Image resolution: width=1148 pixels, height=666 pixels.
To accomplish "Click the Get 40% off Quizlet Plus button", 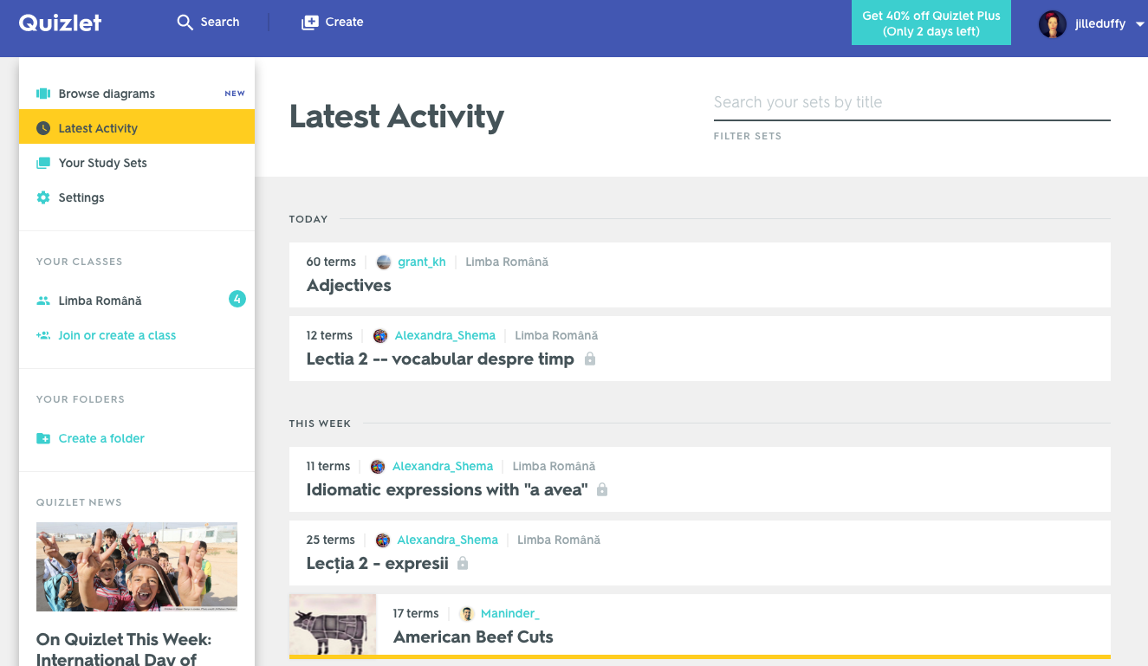I will [x=931, y=23].
